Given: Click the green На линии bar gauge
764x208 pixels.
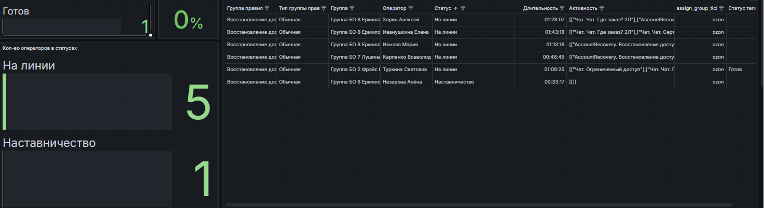Looking at the screenshot, I should [x=5, y=102].
